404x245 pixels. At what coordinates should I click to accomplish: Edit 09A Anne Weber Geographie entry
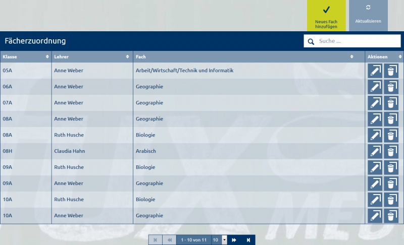(375, 183)
